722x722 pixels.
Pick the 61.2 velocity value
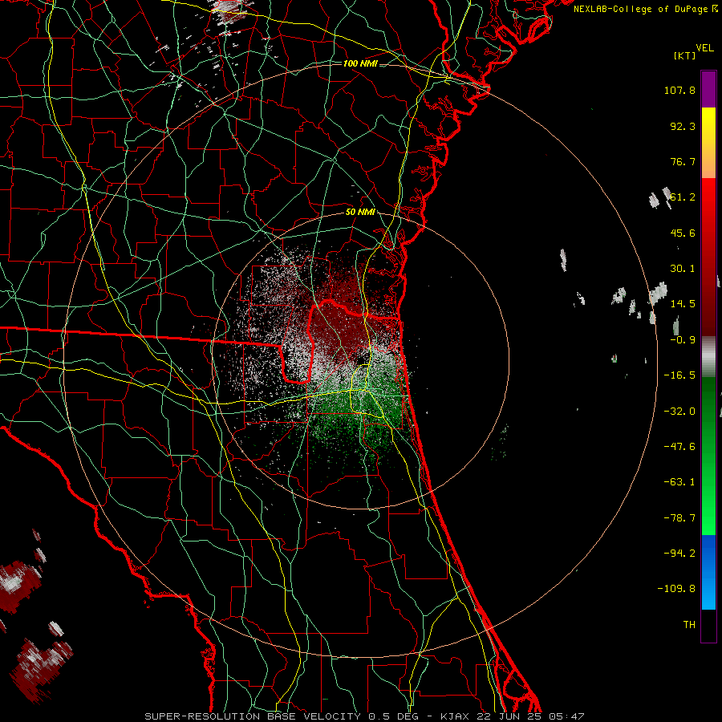tap(683, 197)
